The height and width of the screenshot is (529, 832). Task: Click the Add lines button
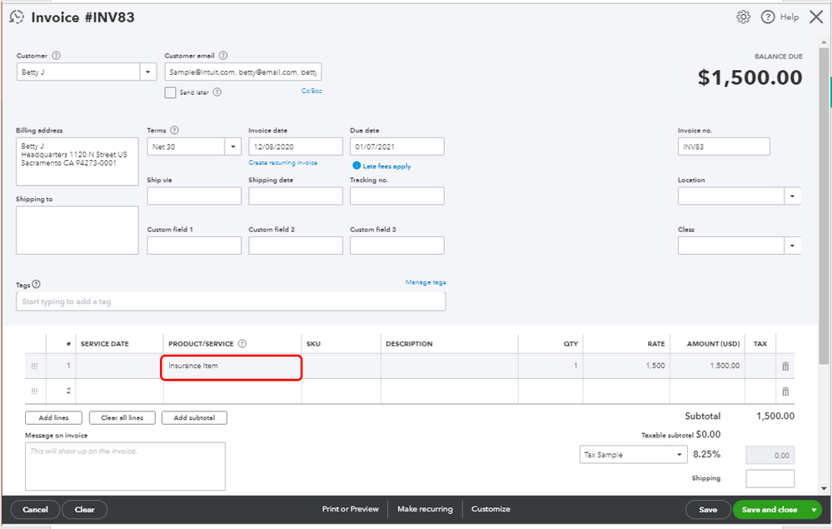click(x=53, y=417)
